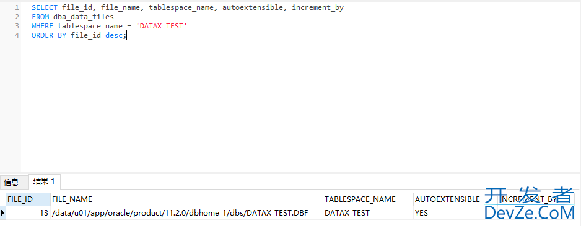
Task: Click the ORDER BY file_id desc line
Action: click(79, 35)
